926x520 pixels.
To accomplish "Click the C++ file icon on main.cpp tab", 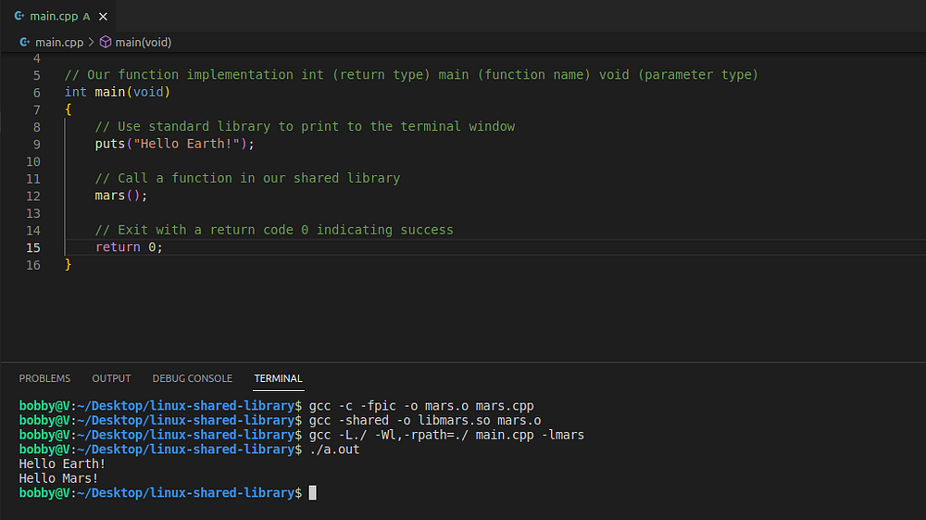I will tap(19, 16).
